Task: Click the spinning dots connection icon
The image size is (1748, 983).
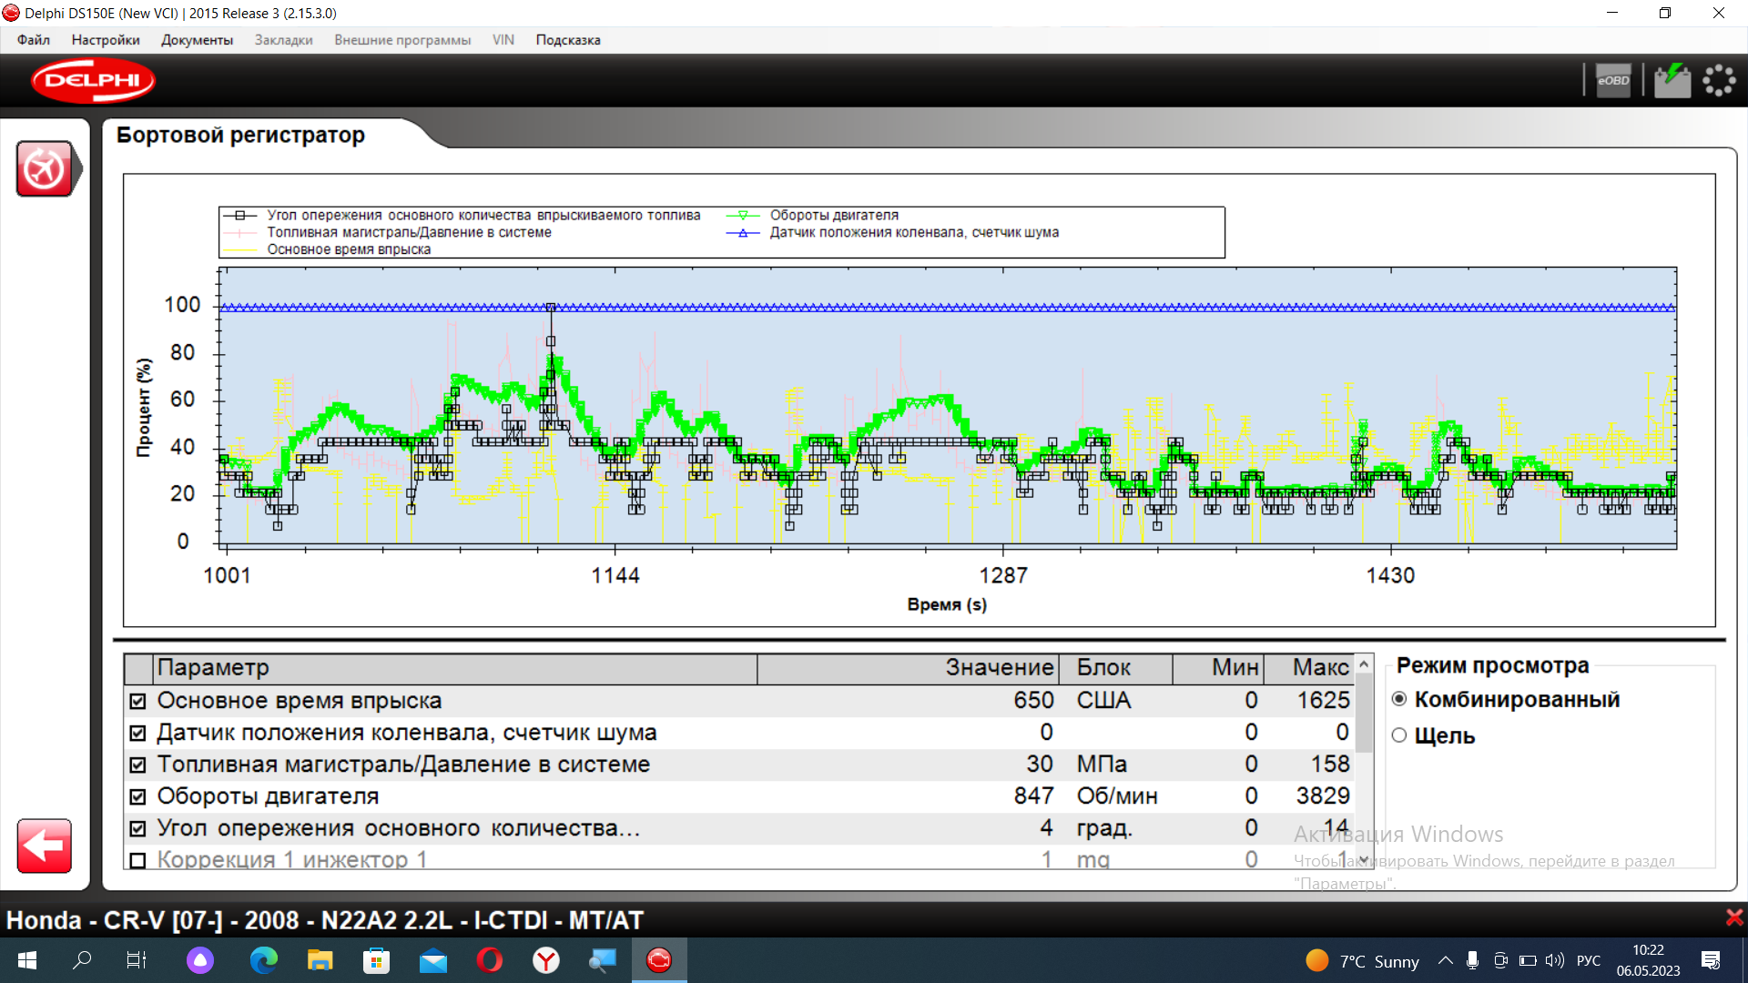Action: click(x=1719, y=80)
